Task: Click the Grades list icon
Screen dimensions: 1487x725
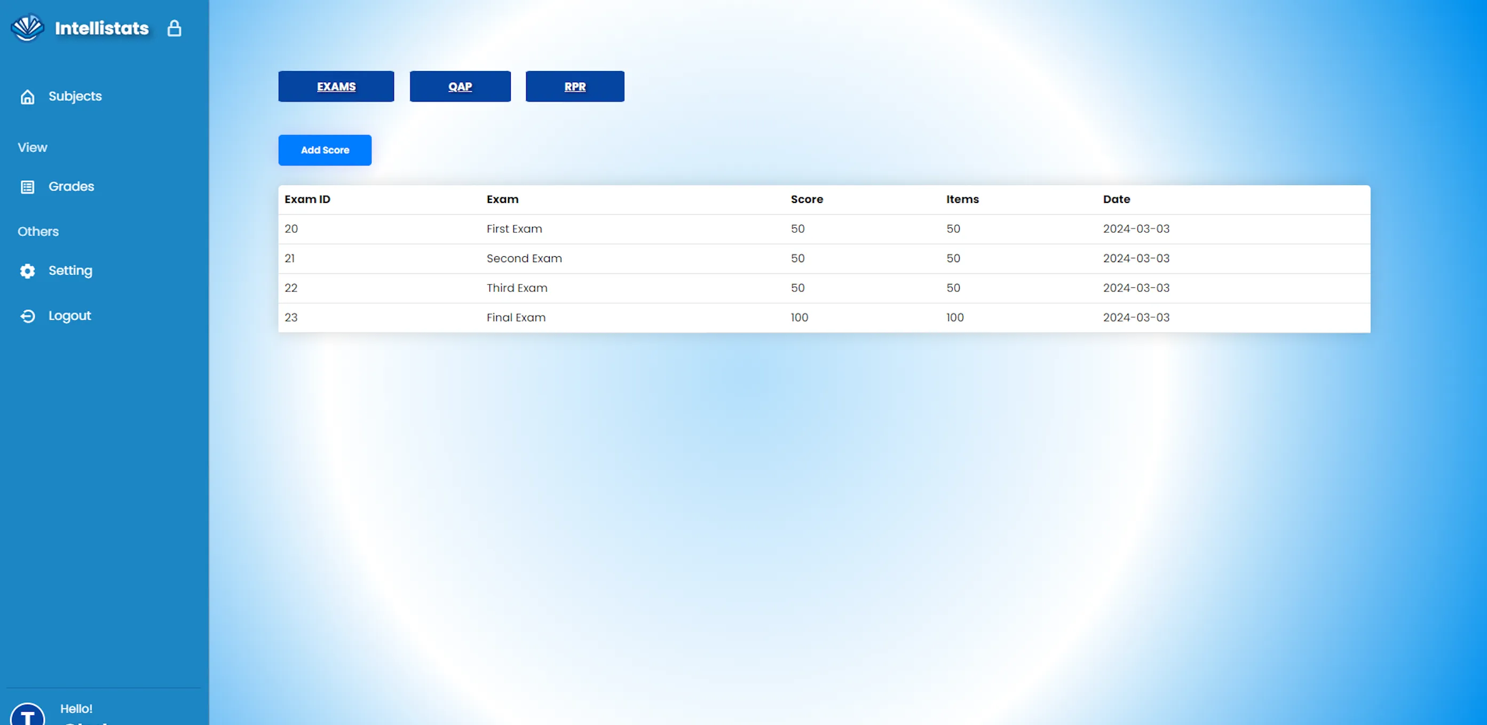Action: click(x=27, y=187)
